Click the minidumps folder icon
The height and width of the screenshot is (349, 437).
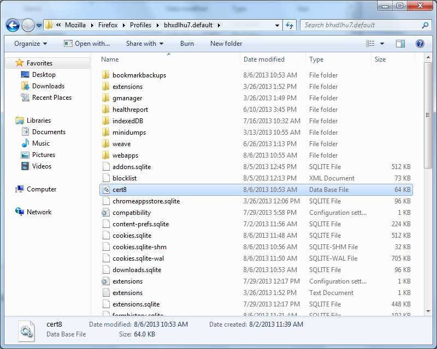point(105,132)
